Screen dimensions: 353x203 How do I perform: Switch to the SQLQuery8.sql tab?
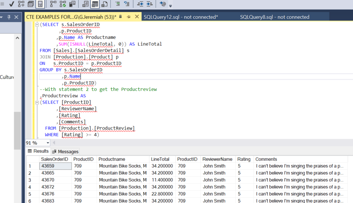point(274,17)
